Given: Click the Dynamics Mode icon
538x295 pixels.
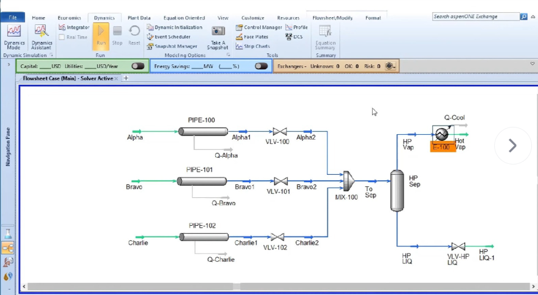Looking at the screenshot, I should (13, 33).
